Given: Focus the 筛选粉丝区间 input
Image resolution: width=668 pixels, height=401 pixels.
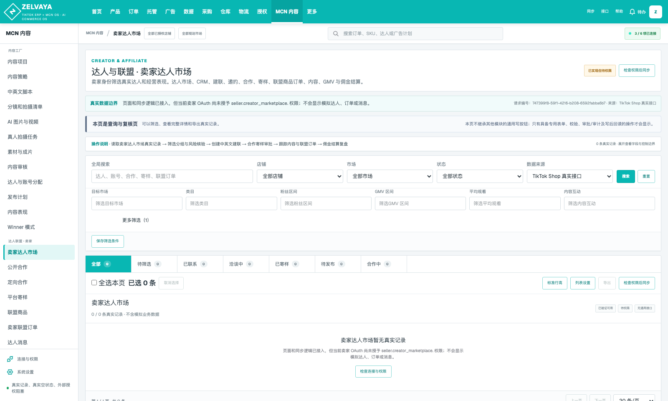Looking at the screenshot, I should tap(326, 203).
